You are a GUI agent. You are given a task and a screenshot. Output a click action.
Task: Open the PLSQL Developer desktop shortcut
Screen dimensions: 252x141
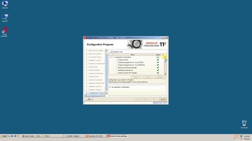tap(5, 32)
